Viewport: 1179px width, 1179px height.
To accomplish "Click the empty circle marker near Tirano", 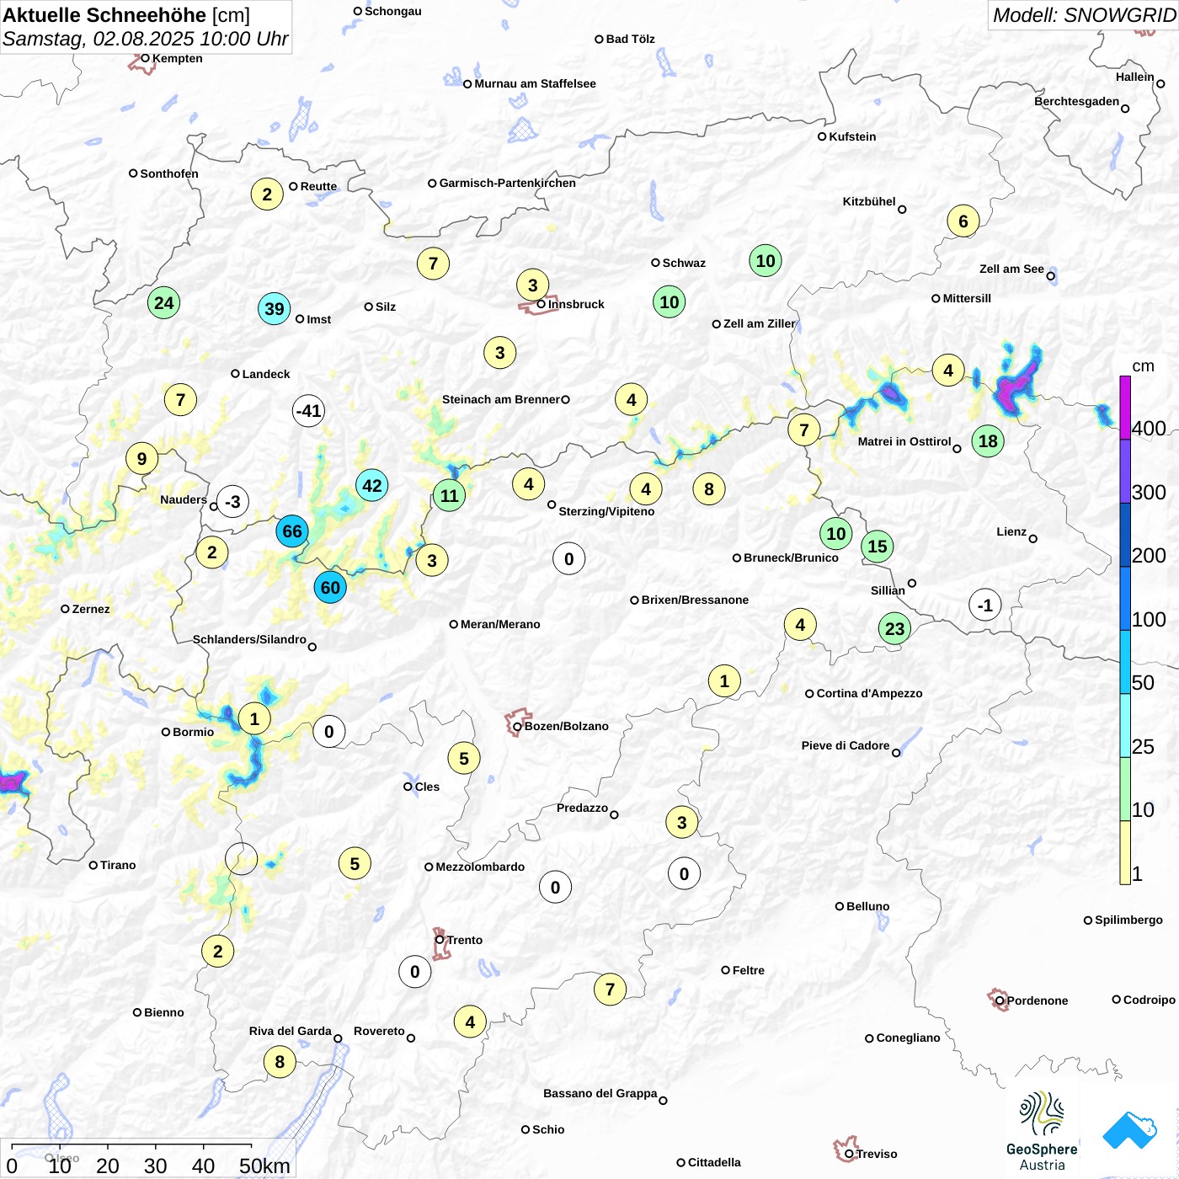I will point(242,859).
